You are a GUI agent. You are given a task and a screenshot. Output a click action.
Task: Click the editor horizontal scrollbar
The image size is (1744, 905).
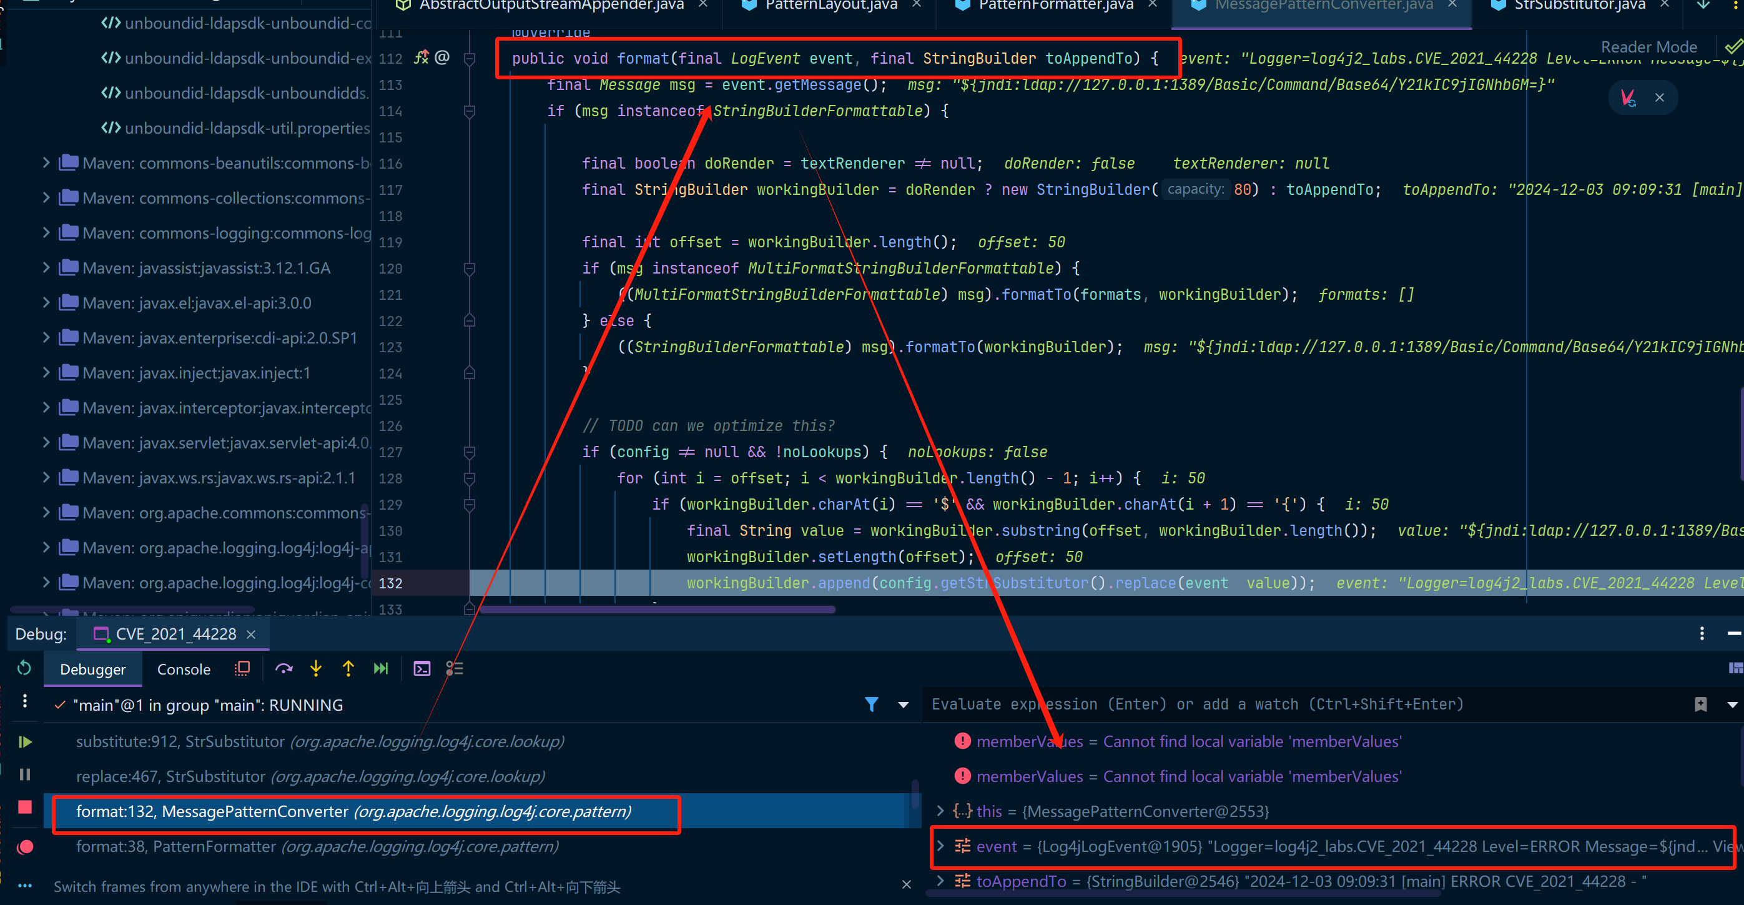click(x=657, y=609)
